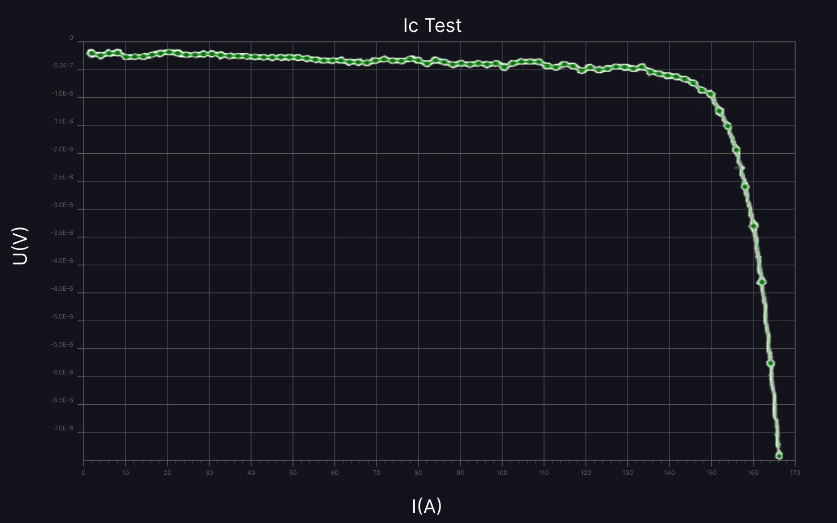Select the 50 tick label on x-axis
Screen dimensions: 837x523
292,473
